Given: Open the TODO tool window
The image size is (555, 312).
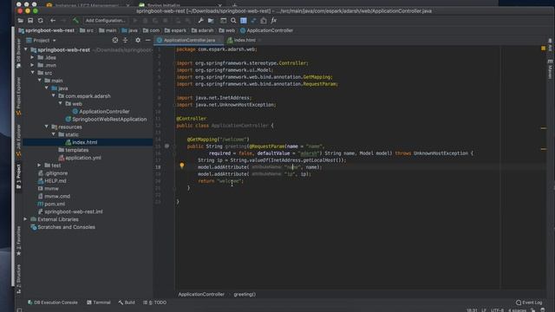Looking at the screenshot, I should tap(155, 302).
